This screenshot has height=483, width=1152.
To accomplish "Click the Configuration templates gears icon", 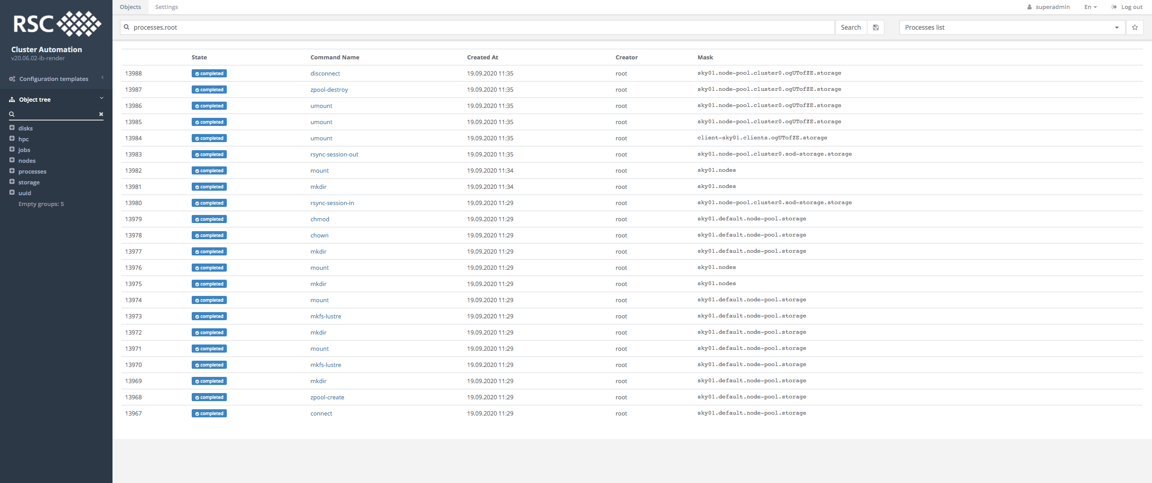I will click(x=12, y=79).
